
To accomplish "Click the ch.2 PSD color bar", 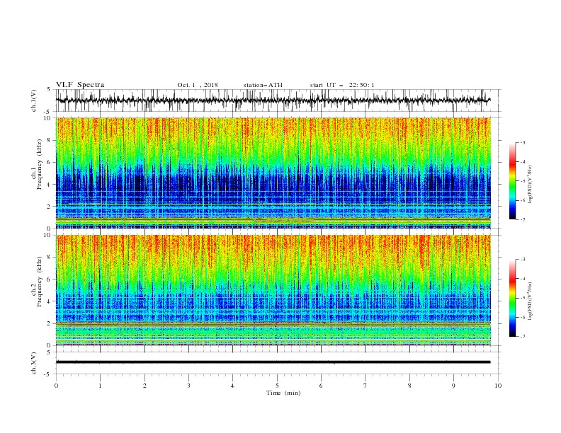I will point(513,298).
